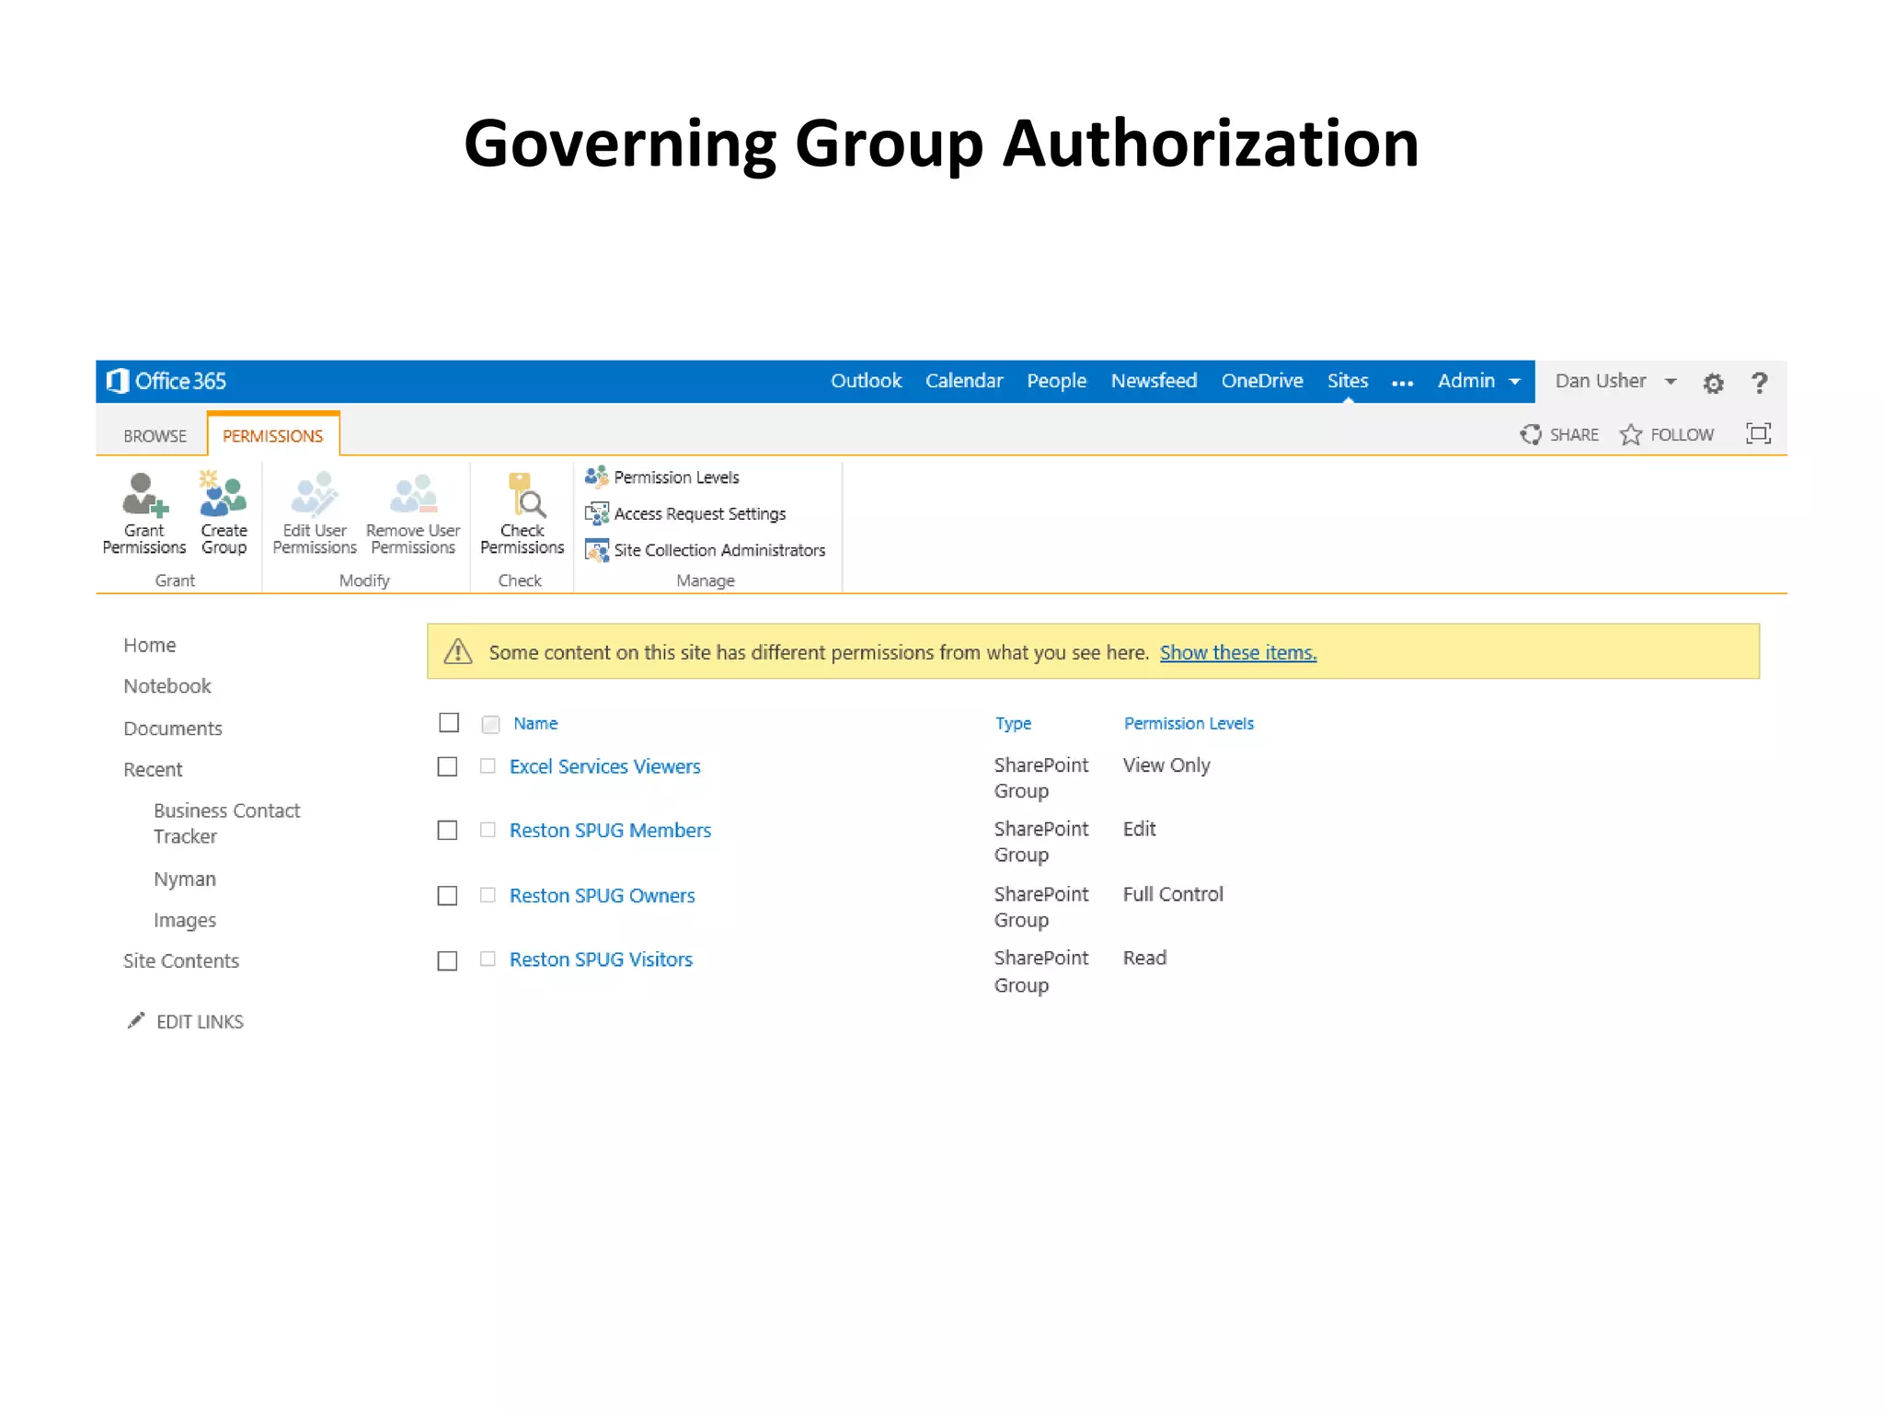
Task: Select the PERMISSIONS ribbon tab
Action: pyautogui.click(x=273, y=436)
